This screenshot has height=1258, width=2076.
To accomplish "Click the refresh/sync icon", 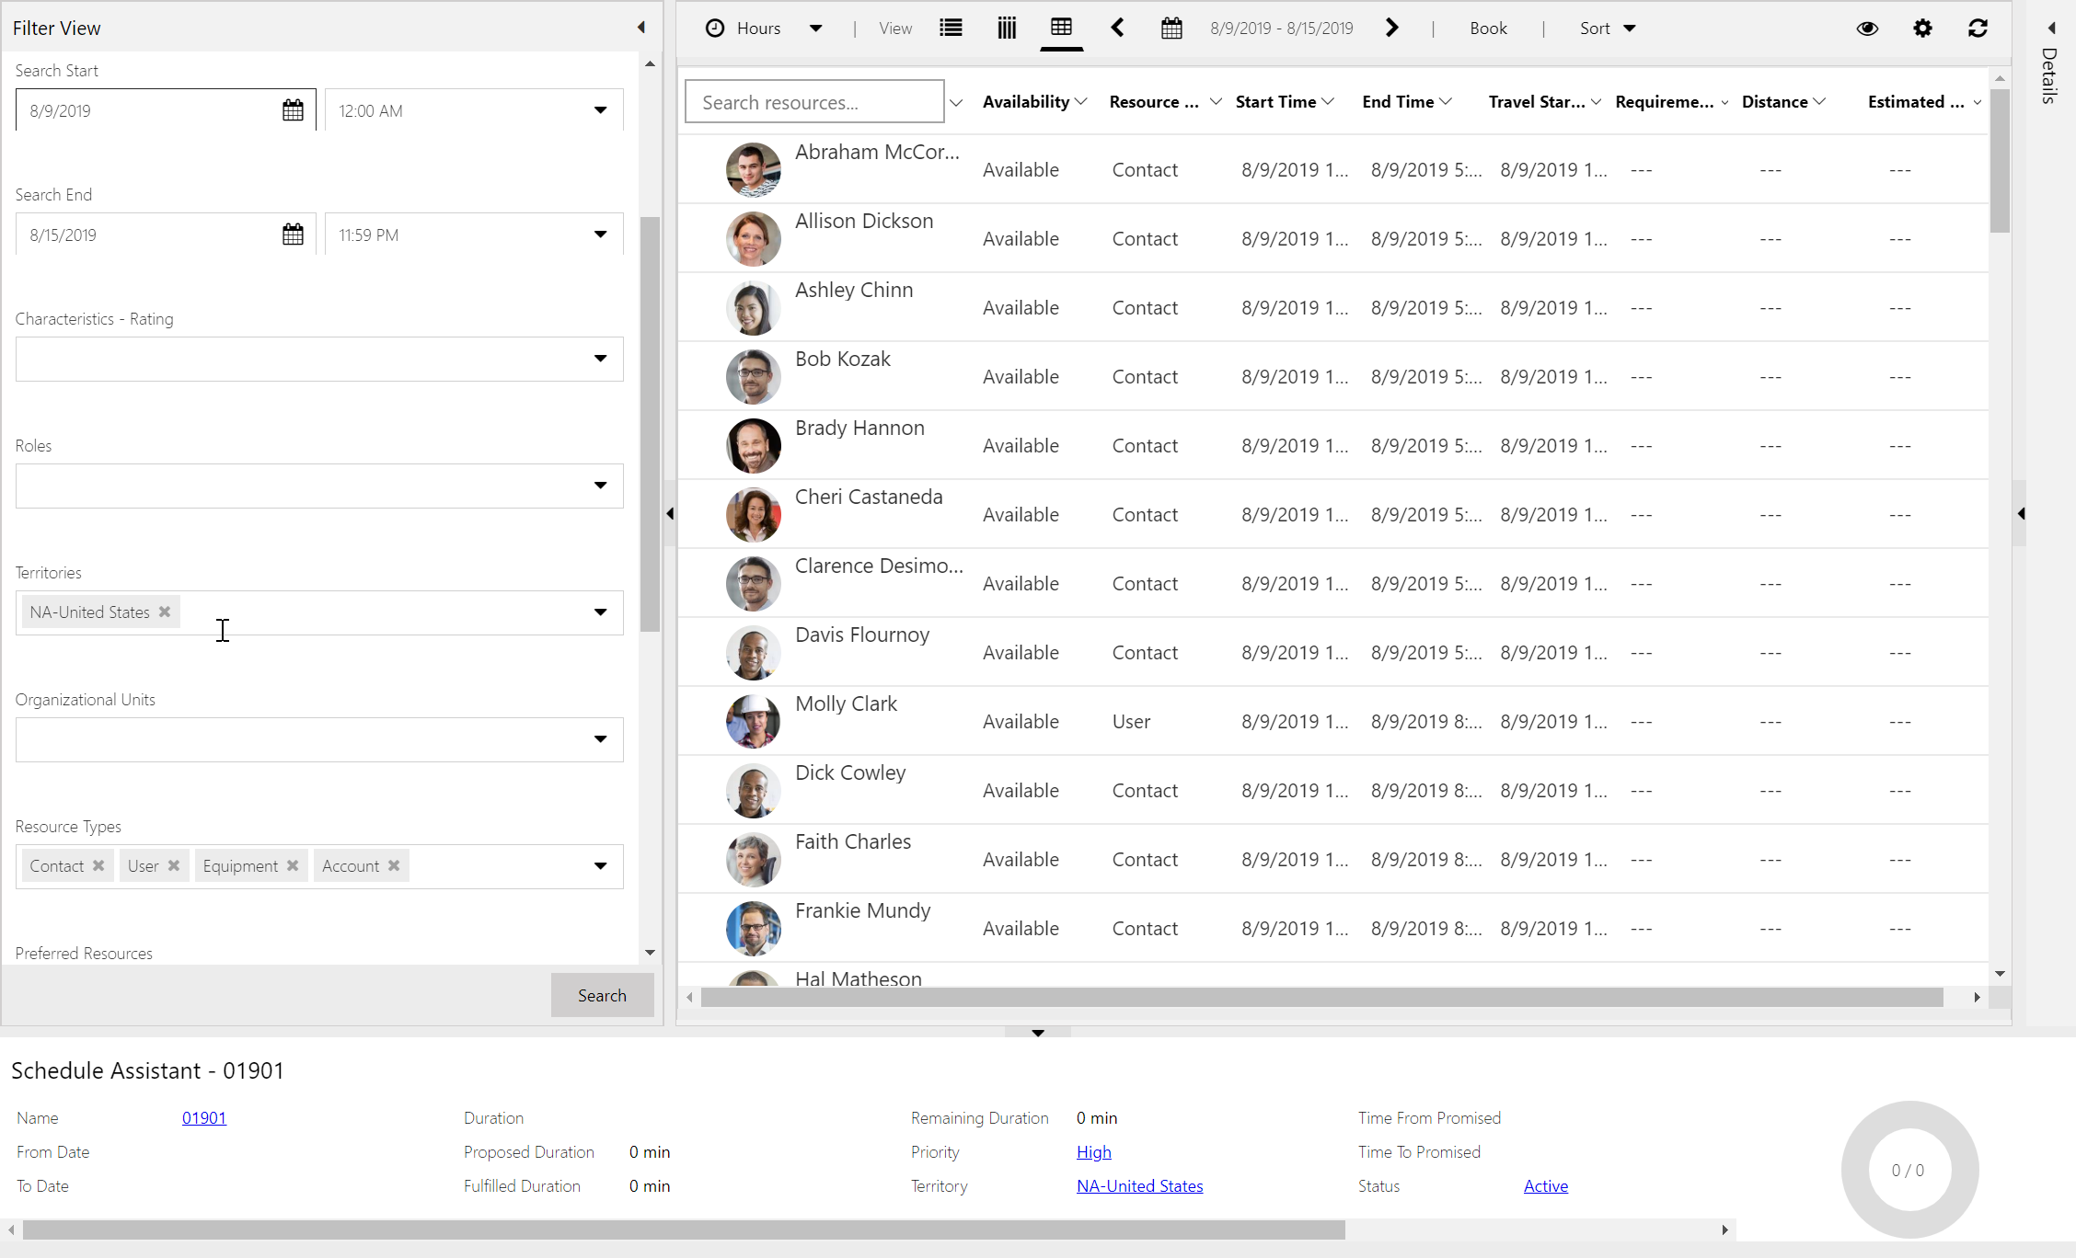I will coord(1978,29).
